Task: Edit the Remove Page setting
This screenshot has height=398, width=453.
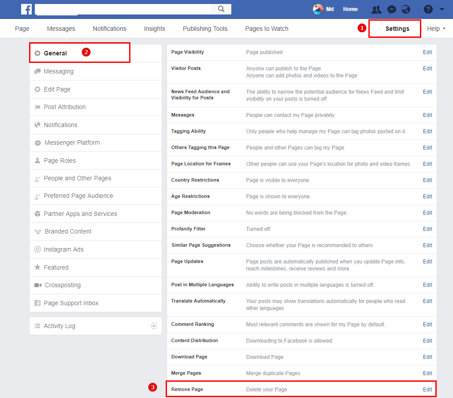Action: click(427, 390)
